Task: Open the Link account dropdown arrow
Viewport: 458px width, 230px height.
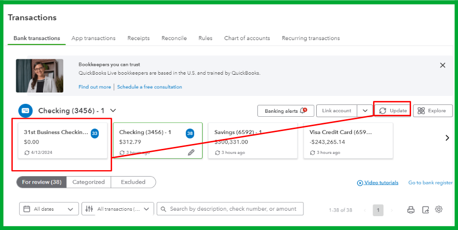Action: (365, 111)
